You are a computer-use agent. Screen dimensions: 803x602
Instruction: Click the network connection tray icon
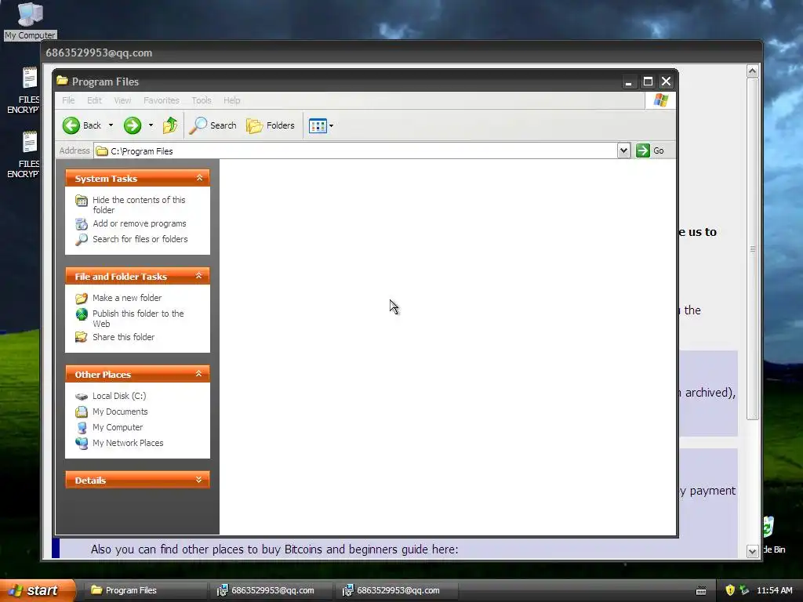pyautogui.click(x=744, y=590)
